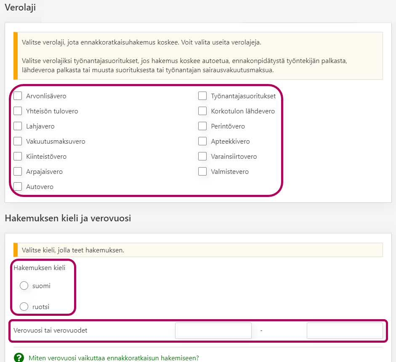Screen dimensions: 396x362
Task: Choose ruotsi as the application language
Action: 24,307
